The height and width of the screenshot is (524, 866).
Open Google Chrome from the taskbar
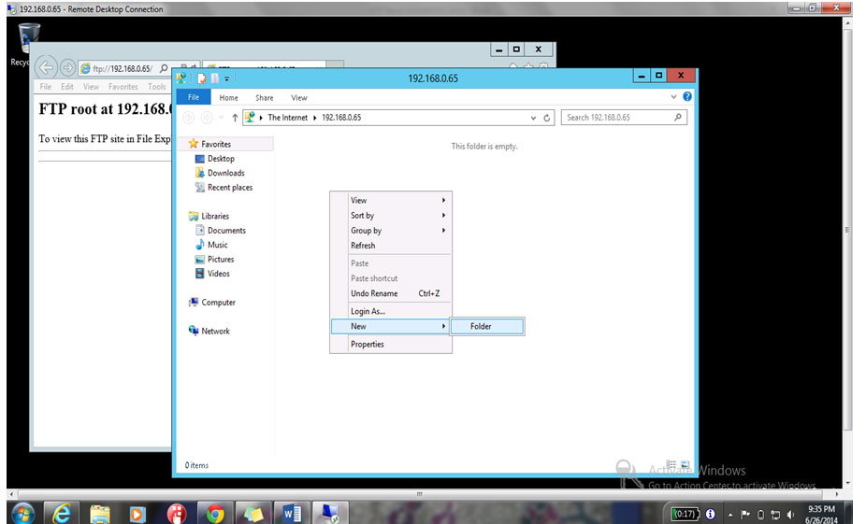215,513
